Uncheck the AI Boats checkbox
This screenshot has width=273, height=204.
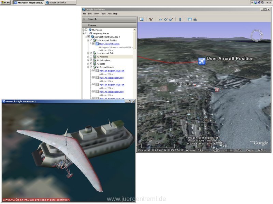[91, 63]
